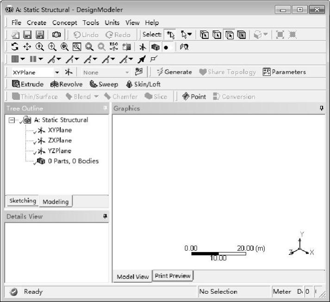Screen dimensions: 330x302
Task: Open the active plane XYPlane dropdown
Action: pos(57,72)
